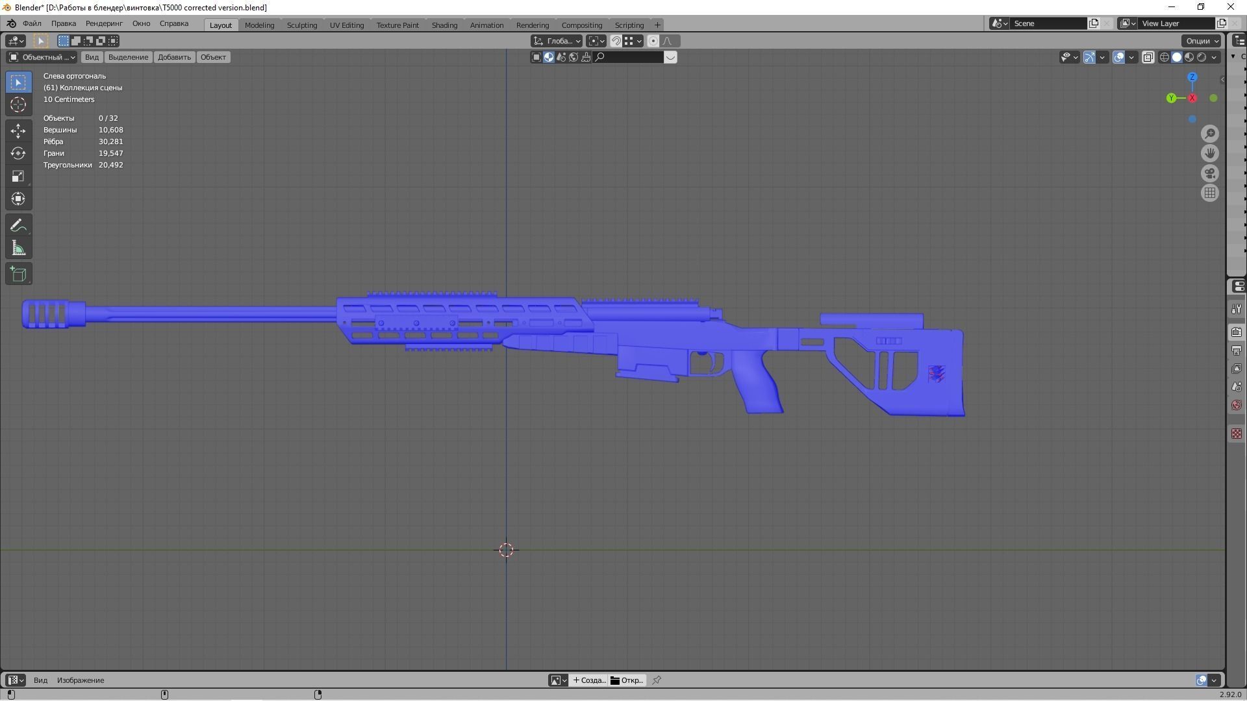1247x701 pixels.
Task: Click the viewport zoom magnifier control
Action: tap(1210, 134)
